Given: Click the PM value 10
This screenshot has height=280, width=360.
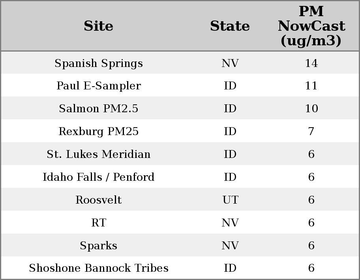Looking at the screenshot, I should tap(311, 109).
